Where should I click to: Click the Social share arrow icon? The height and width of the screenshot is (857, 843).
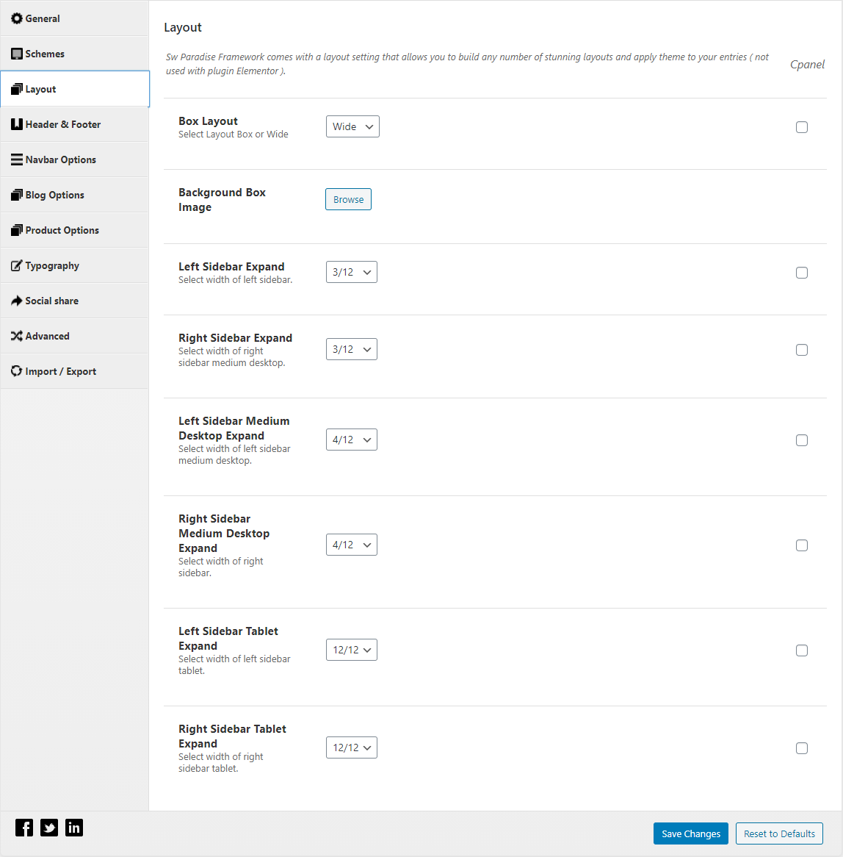click(17, 301)
